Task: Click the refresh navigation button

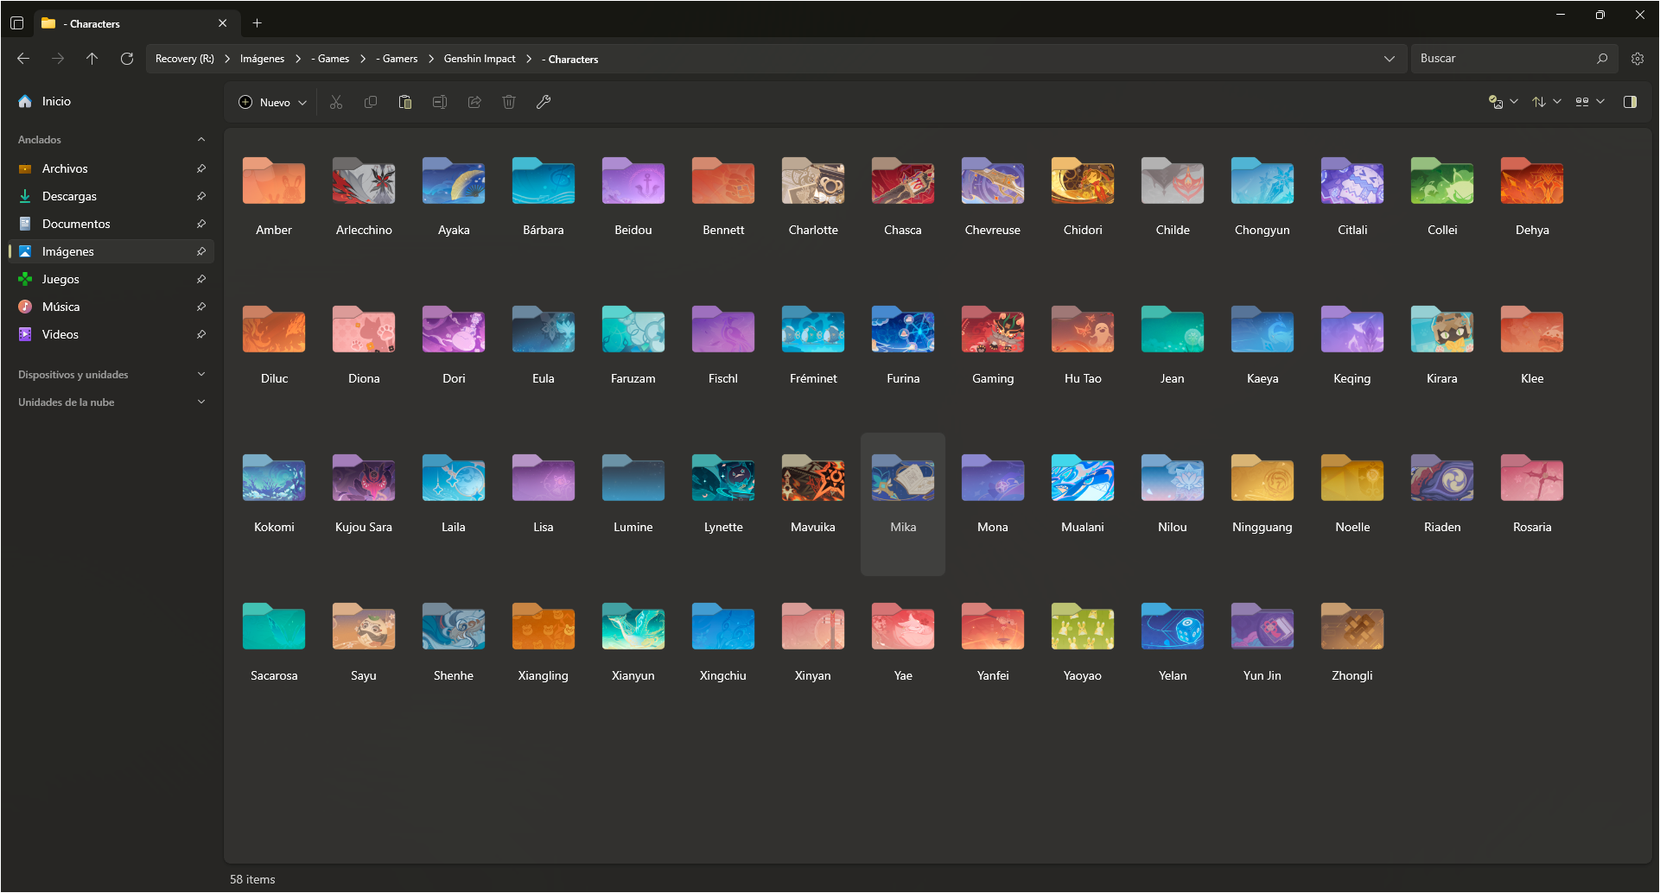Action: 127,59
